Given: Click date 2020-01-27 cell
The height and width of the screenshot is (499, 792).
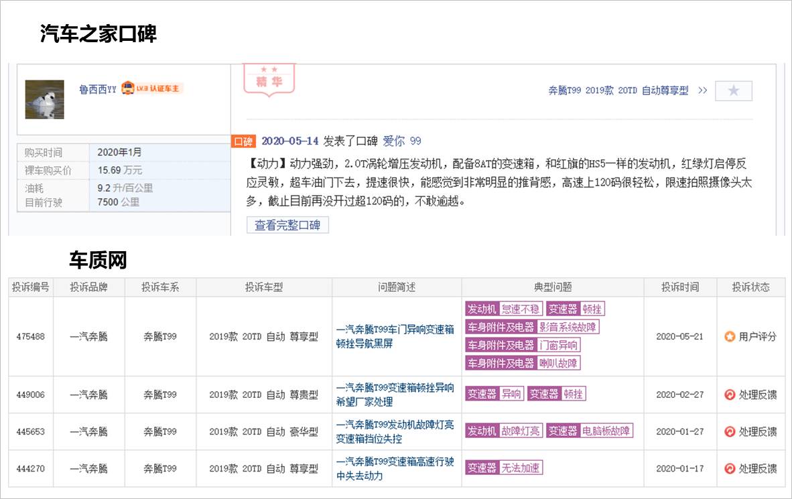Looking at the screenshot, I should coord(680,431).
